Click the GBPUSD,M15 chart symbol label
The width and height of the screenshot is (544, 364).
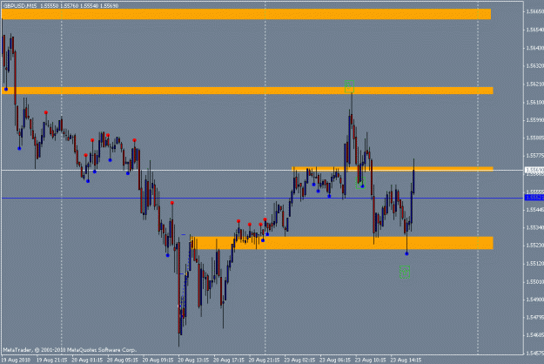20,6
